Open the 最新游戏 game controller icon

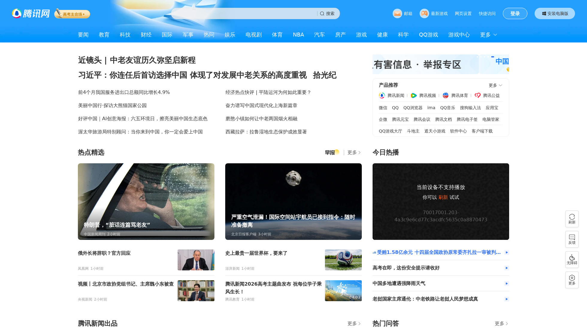pos(424,13)
